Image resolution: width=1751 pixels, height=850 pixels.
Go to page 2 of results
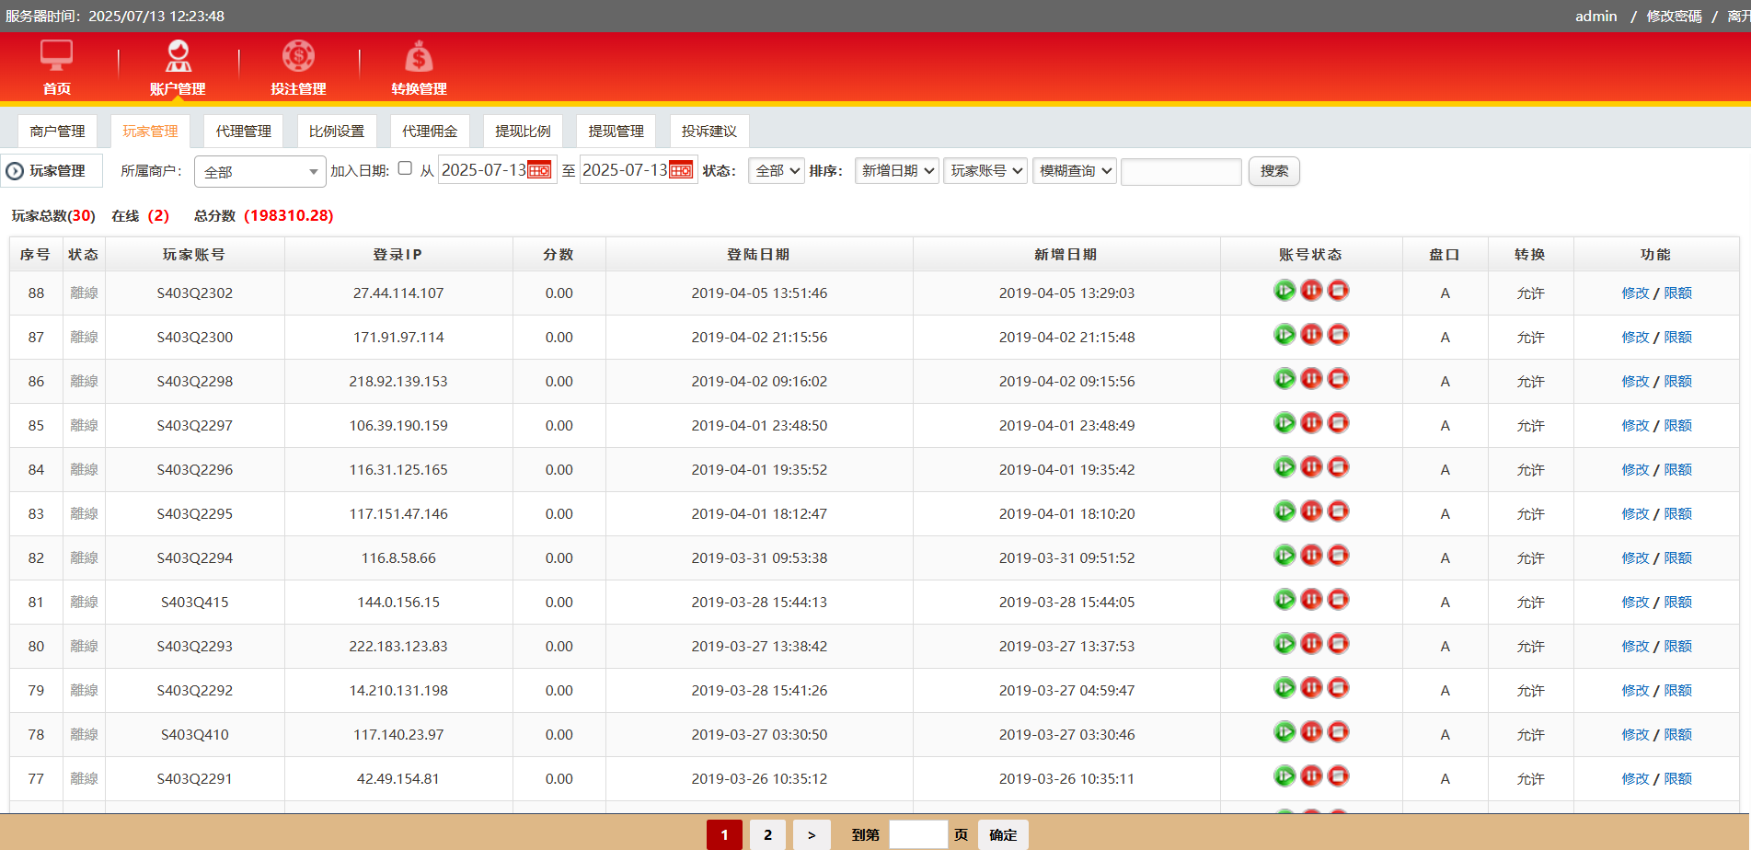(x=767, y=834)
